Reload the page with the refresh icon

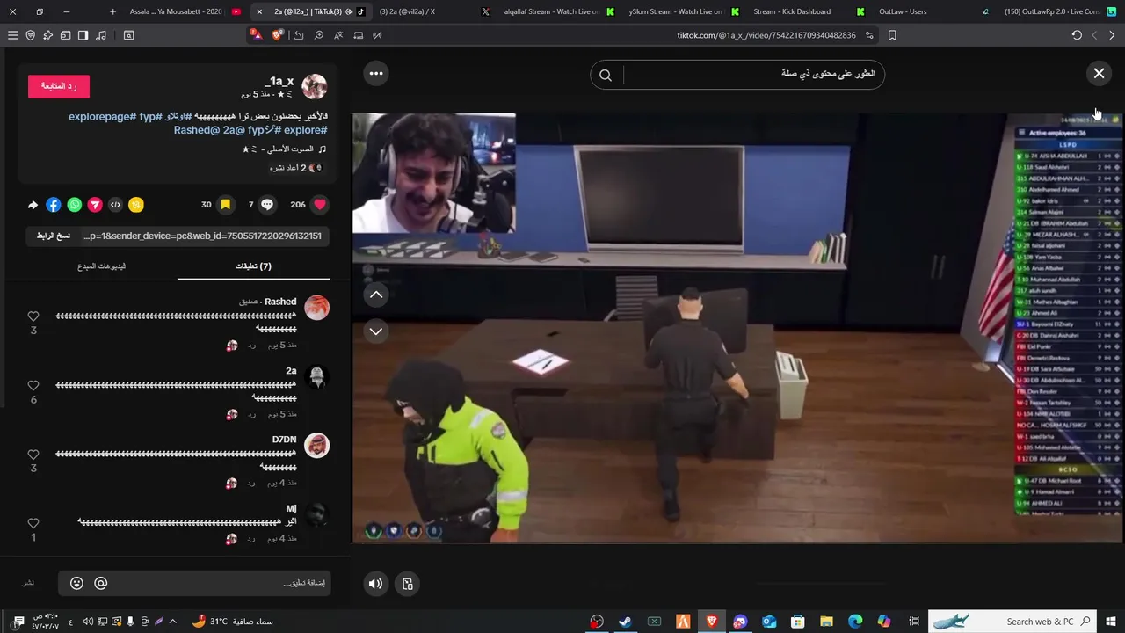(1077, 35)
